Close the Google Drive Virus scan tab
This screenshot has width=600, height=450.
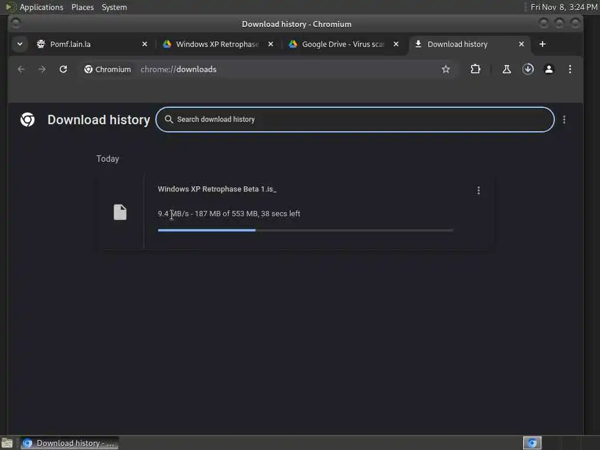[x=396, y=44]
